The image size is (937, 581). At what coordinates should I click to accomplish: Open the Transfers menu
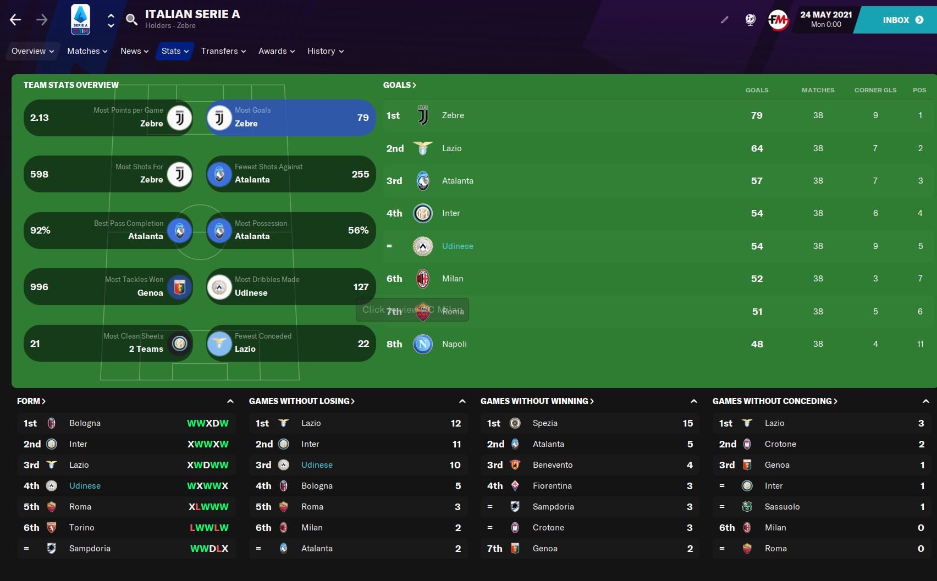point(223,51)
